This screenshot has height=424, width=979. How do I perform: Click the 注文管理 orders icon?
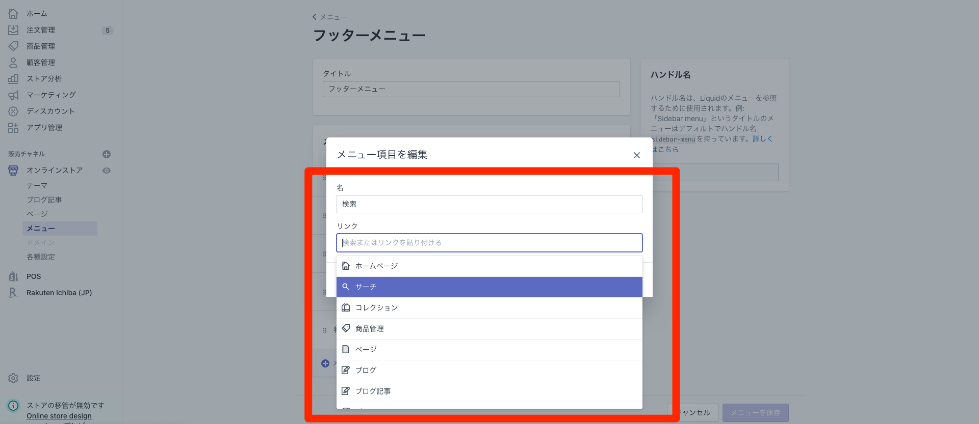click(x=13, y=30)
